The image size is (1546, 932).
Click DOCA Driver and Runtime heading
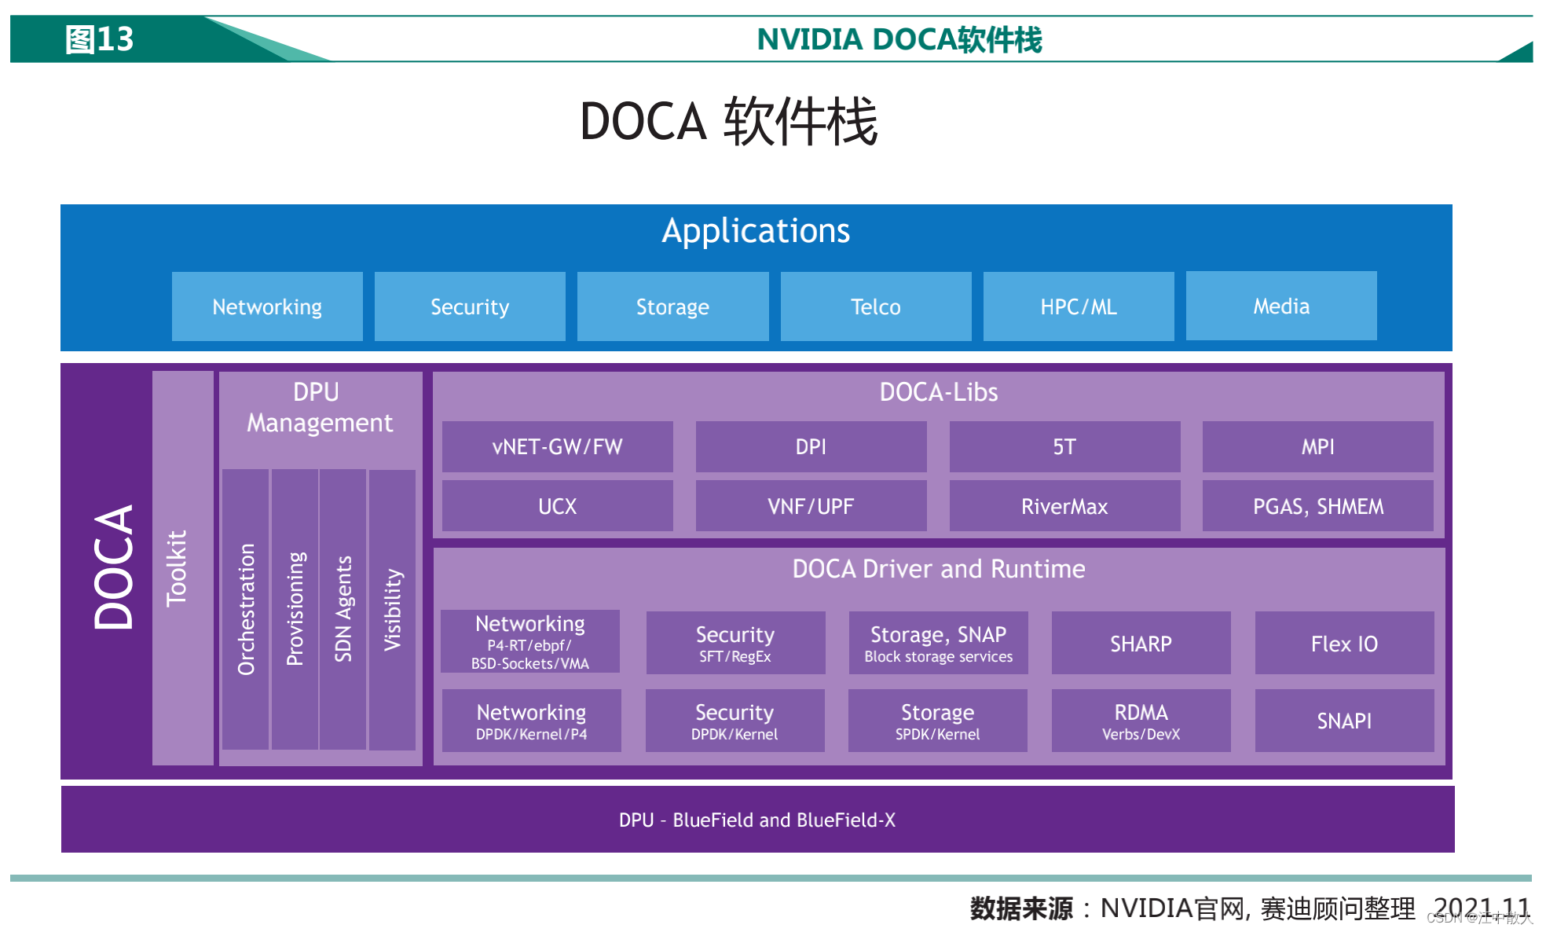pos(939,569)
